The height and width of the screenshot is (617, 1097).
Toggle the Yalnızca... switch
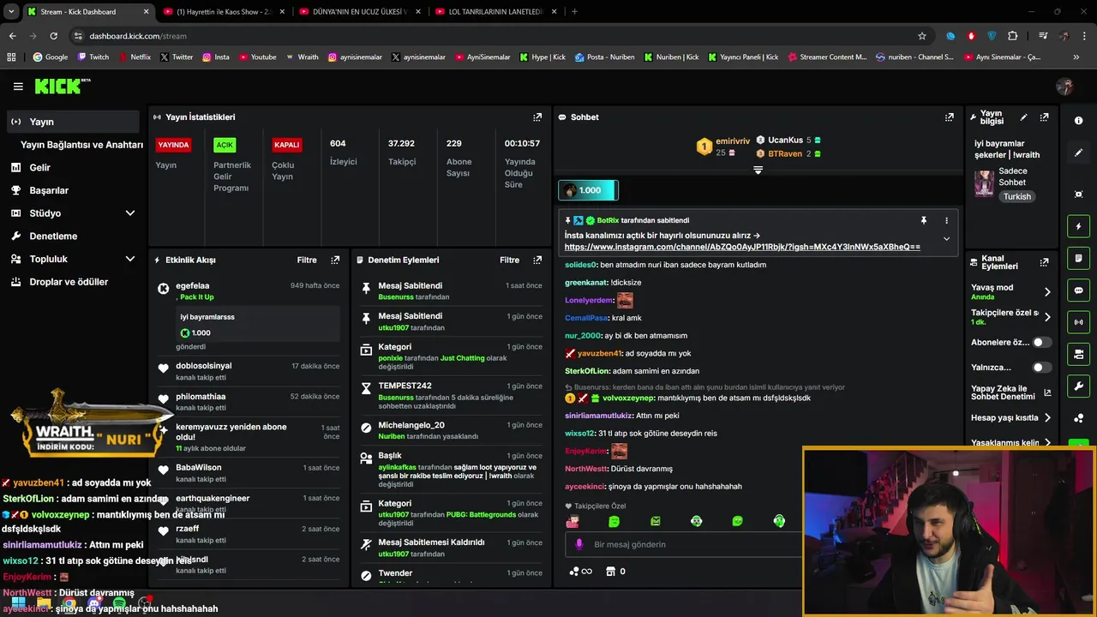tap(1041, 367)
